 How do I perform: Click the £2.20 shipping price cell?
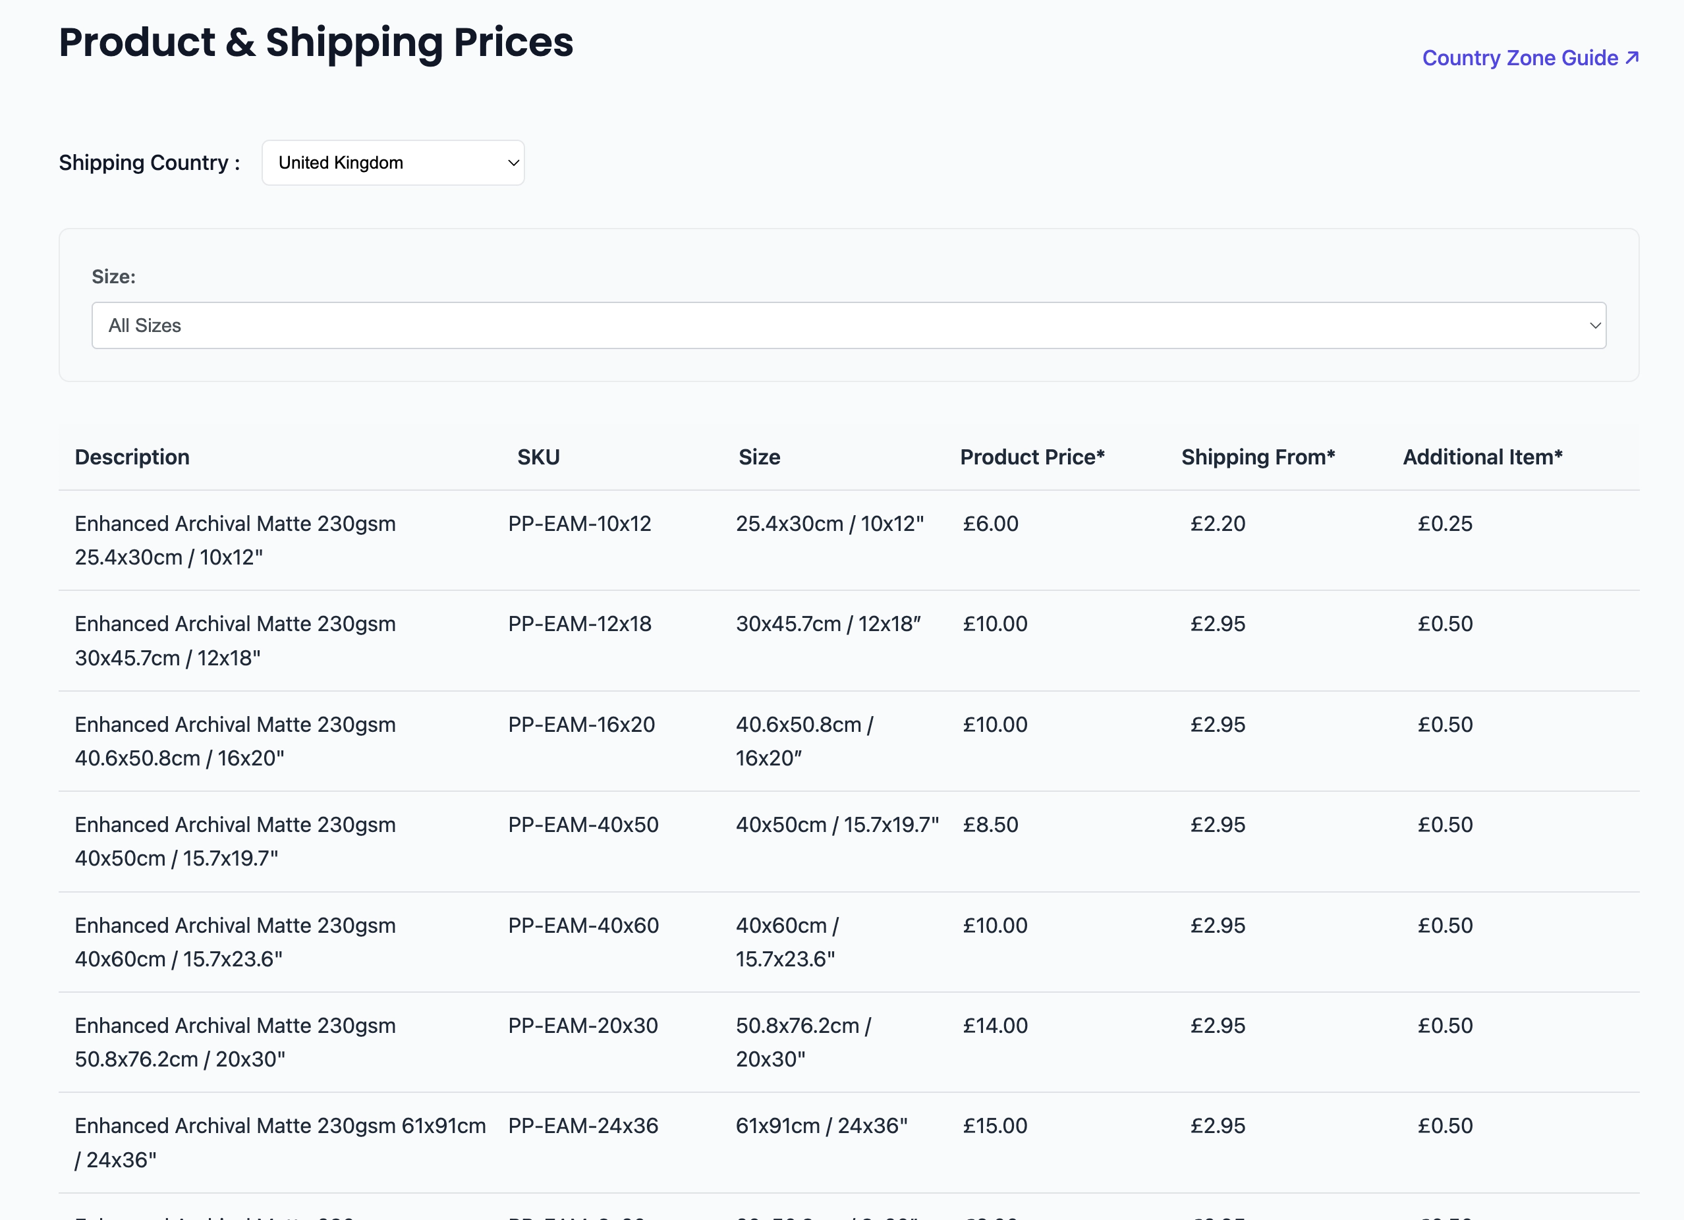1218,524
